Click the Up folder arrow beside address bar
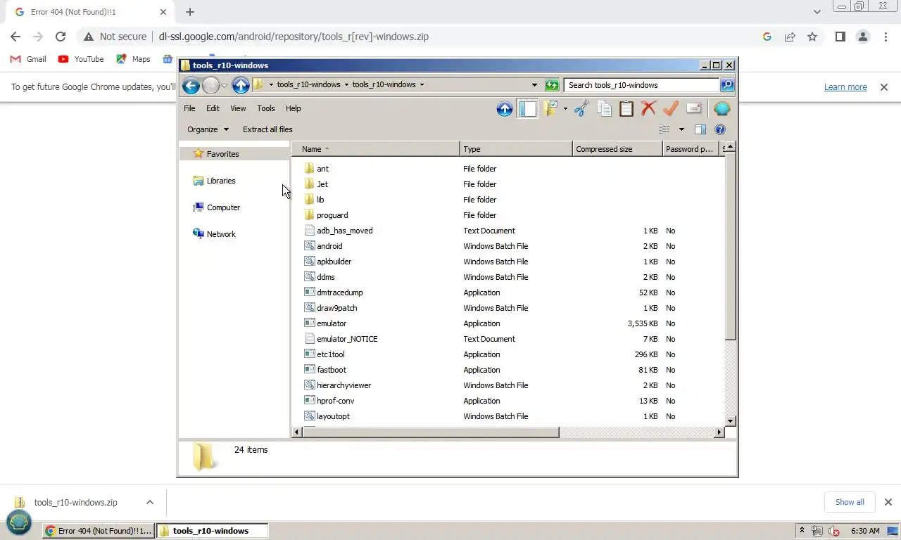The image size is (901, 540). (241, 85)
